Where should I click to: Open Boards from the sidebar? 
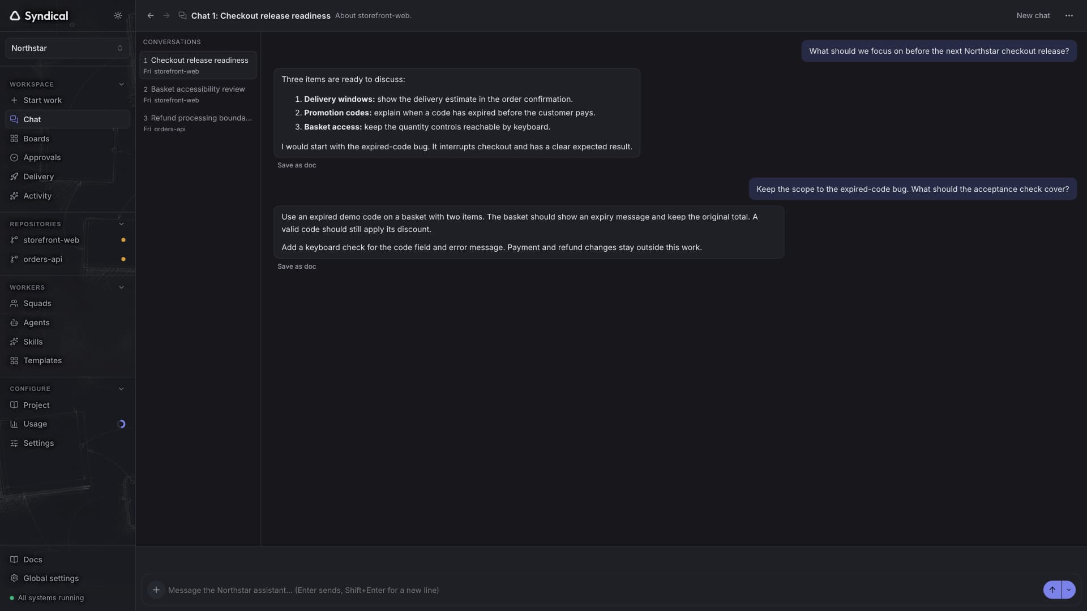click(x=67, y=139)
